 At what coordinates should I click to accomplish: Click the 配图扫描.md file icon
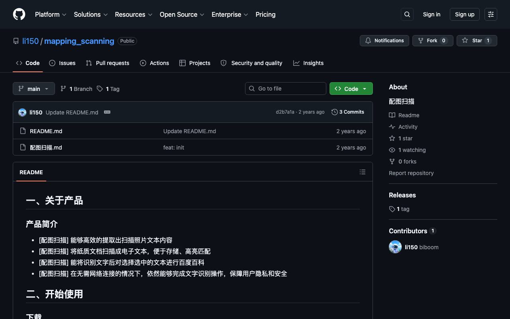click(x=23, y=148)
